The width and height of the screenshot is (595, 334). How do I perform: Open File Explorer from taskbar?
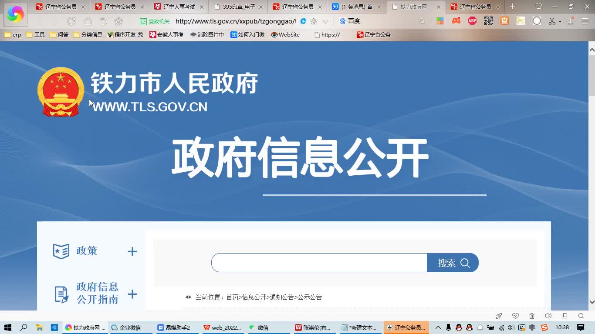click(x=39, y=327)
